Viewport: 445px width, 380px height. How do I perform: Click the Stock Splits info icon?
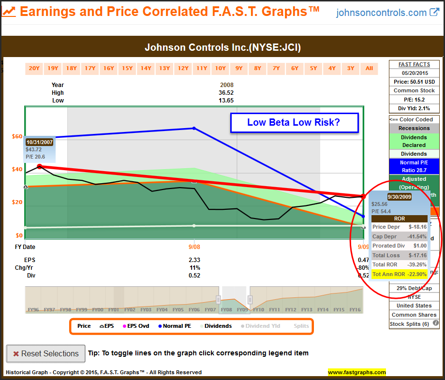point(435,323)
